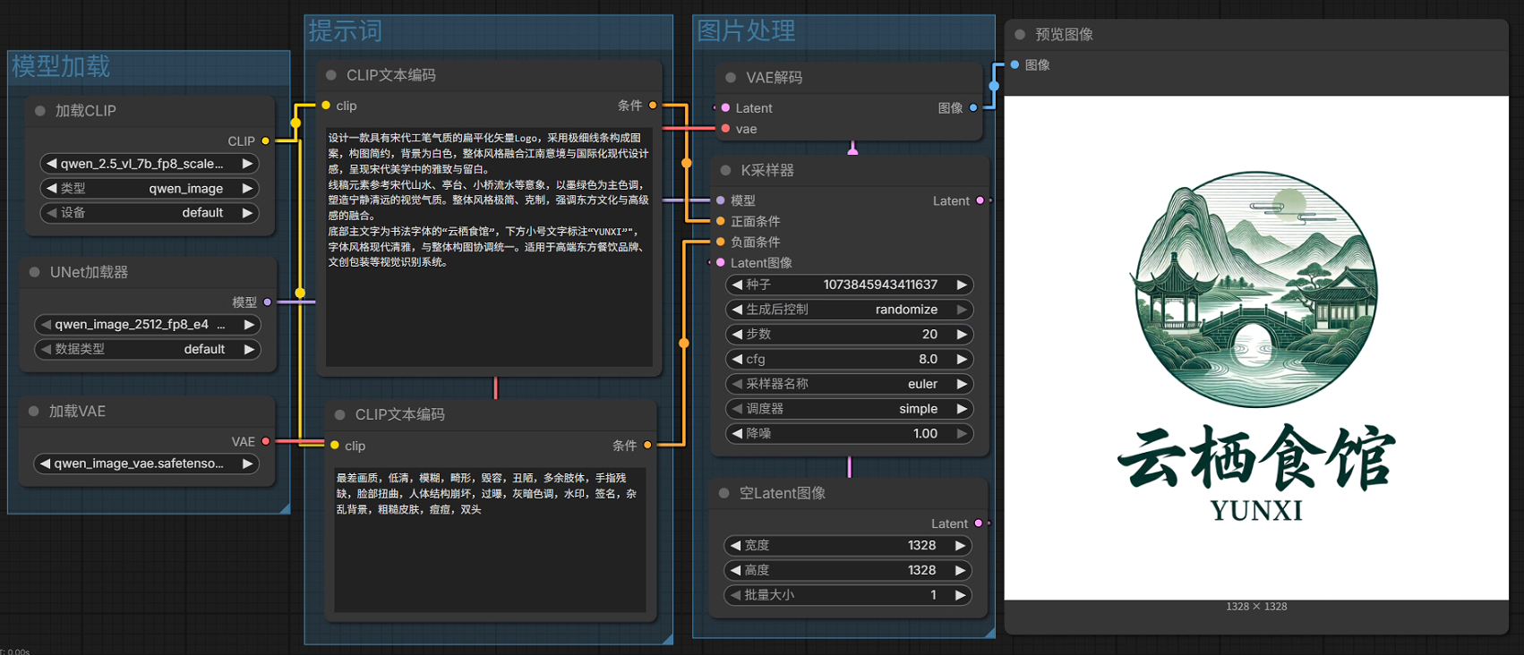Click the 步数 value field showing 20

849,335
